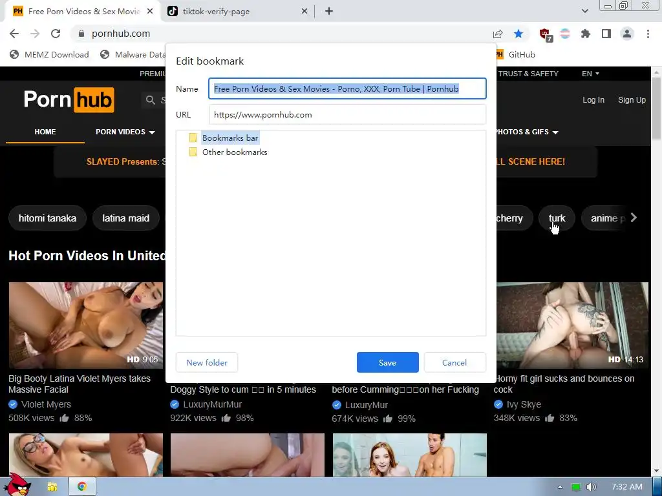Open the tab search chevron

[584, 11]
